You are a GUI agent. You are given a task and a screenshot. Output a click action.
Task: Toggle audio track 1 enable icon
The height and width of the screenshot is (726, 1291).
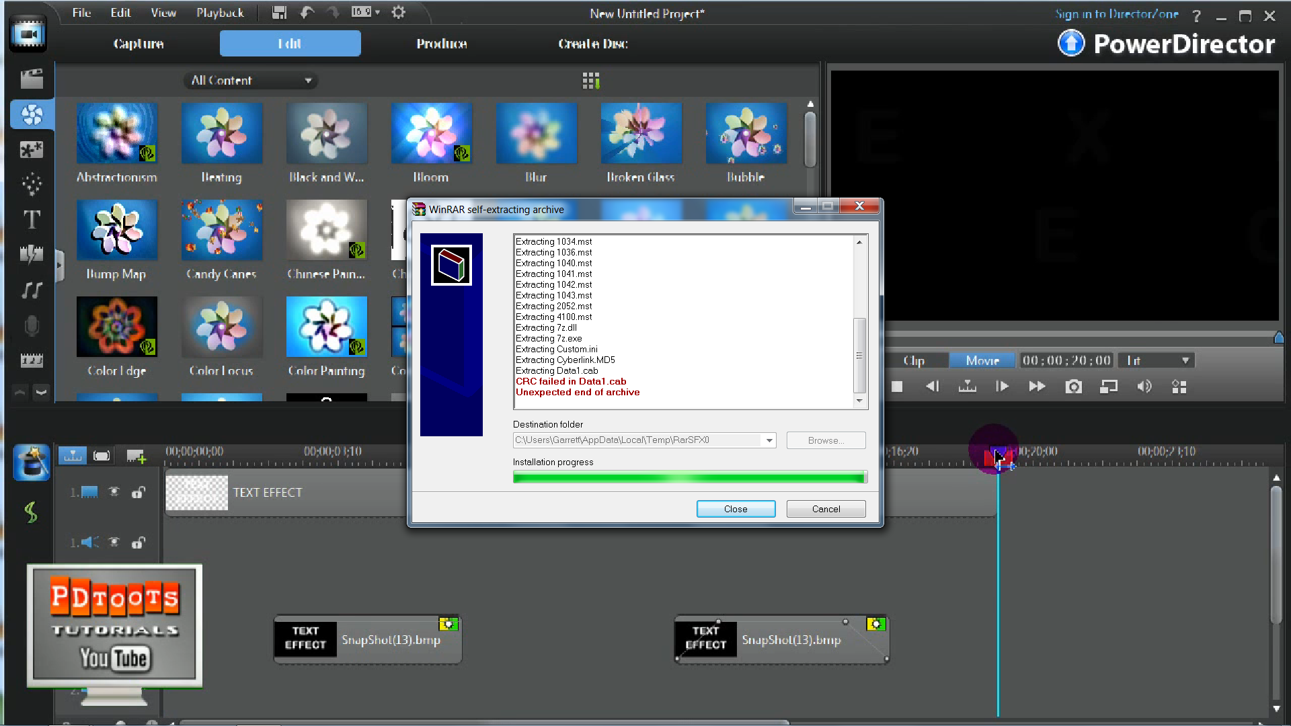pos(114,542)
